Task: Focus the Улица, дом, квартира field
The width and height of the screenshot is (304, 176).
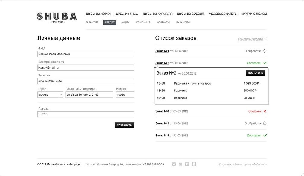Action: click(89, 95)
